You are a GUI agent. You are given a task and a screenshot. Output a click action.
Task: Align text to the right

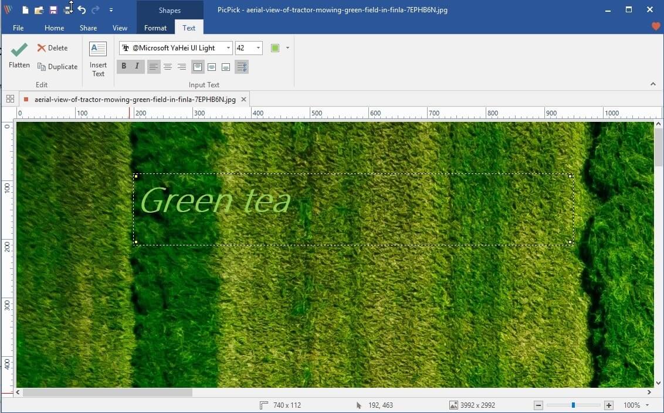pos(182,67)
